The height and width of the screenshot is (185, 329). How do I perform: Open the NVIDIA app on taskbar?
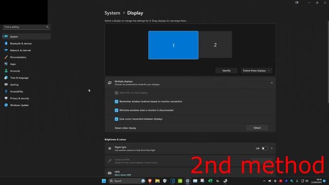pos(180,181)
